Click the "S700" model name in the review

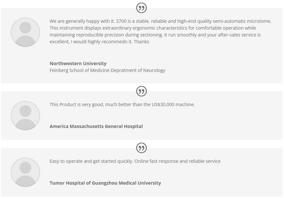point(121,21)
